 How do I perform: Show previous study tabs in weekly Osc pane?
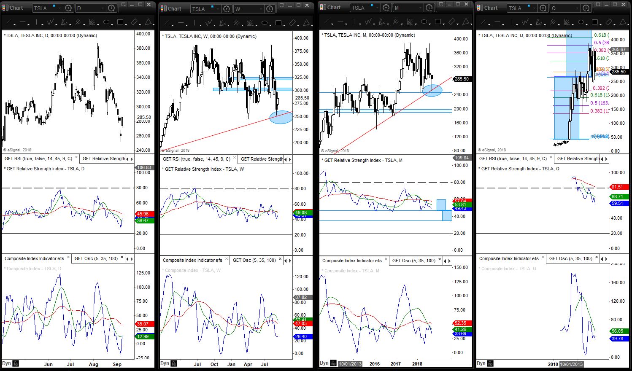click(x=286, y=261)
